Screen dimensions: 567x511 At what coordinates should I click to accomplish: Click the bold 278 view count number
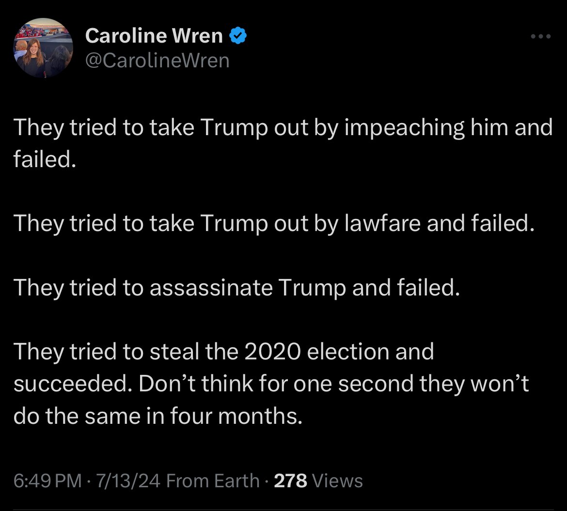[290, 480]
